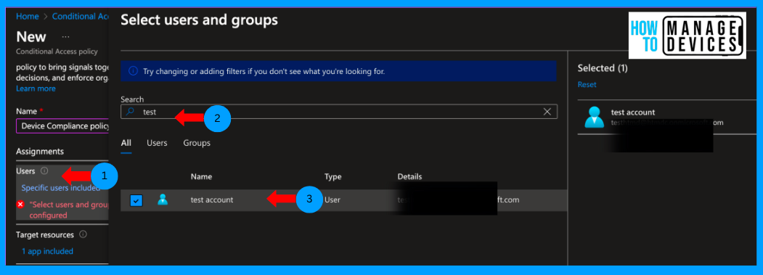Image resolution: width=763 pixels, height=275 pixels.
Task: Select the test account name in results
Action: point(212,200)
